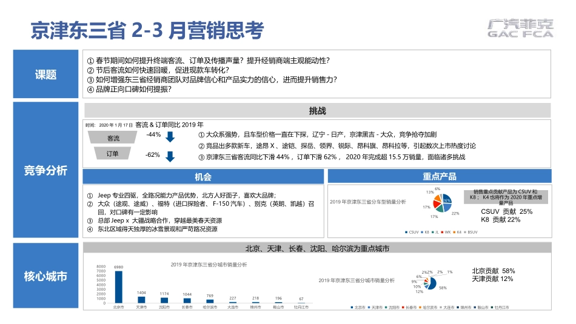Select the 课题 blue section label

point(45,74)
